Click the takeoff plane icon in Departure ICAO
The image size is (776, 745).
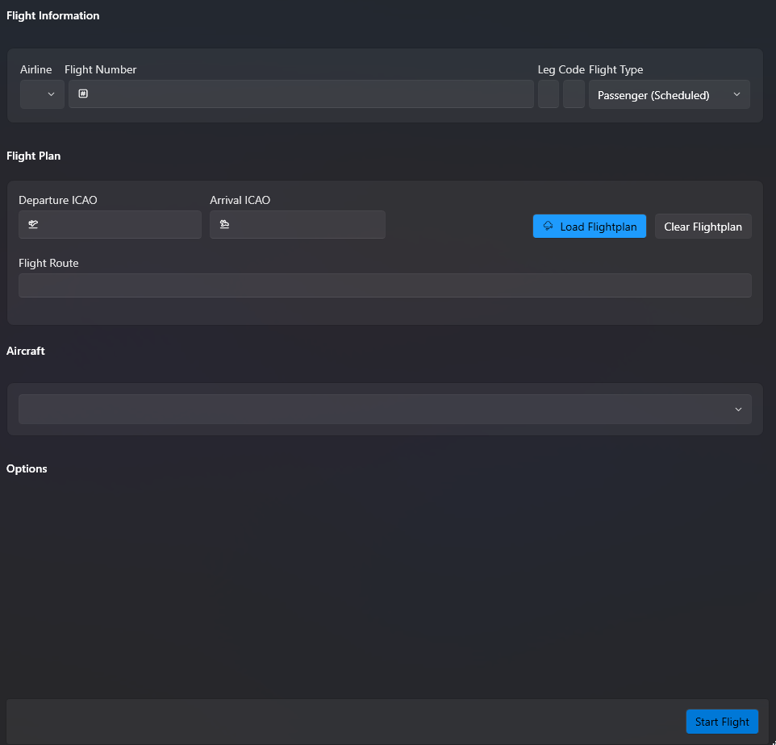[33, 225]
